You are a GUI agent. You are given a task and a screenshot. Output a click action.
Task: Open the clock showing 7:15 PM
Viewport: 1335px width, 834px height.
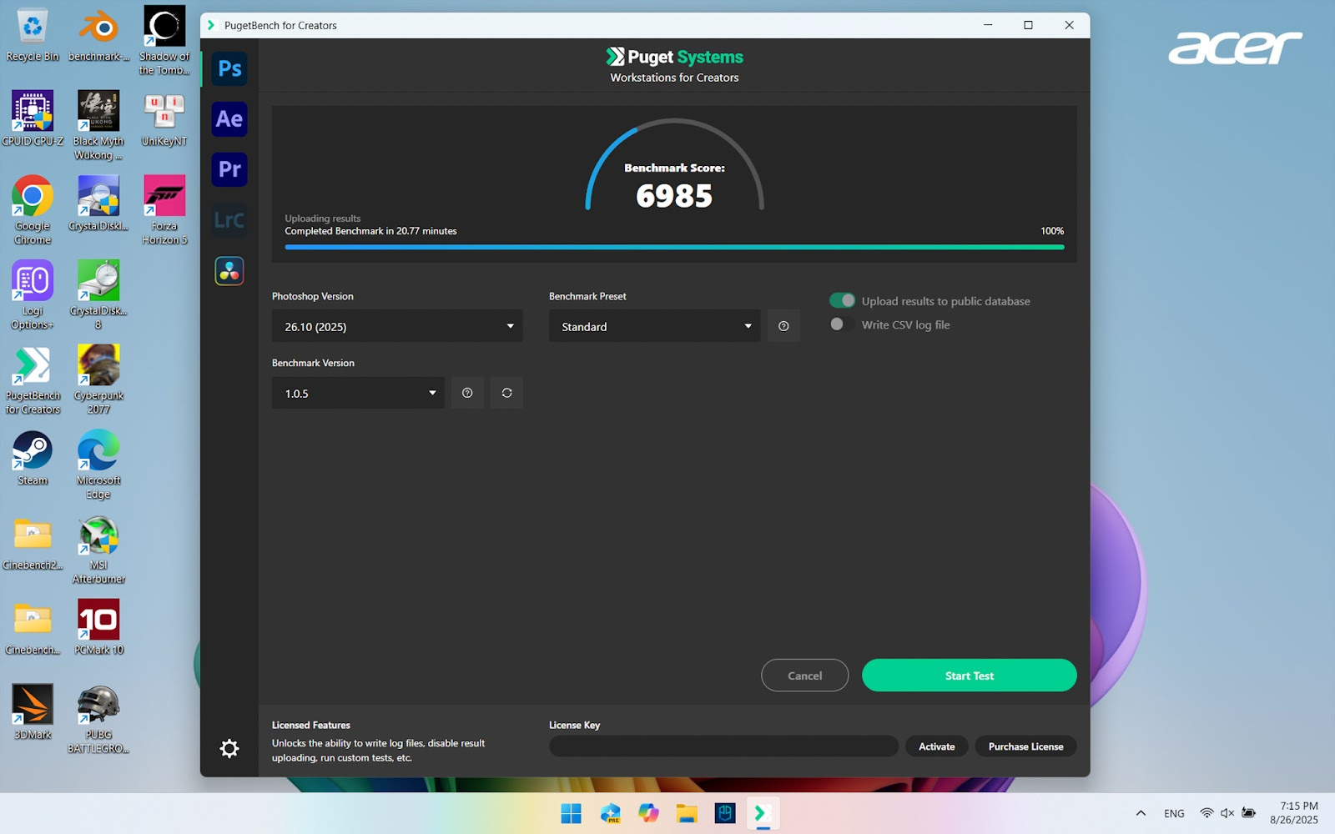[1294, 813]
